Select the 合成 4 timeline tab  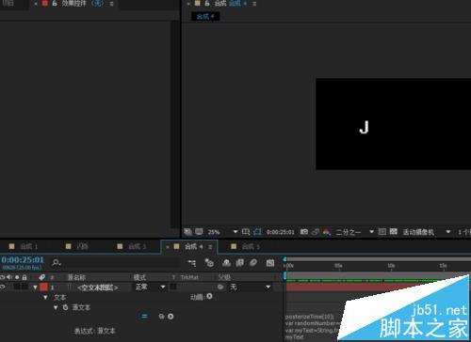(x=189, y=246)
